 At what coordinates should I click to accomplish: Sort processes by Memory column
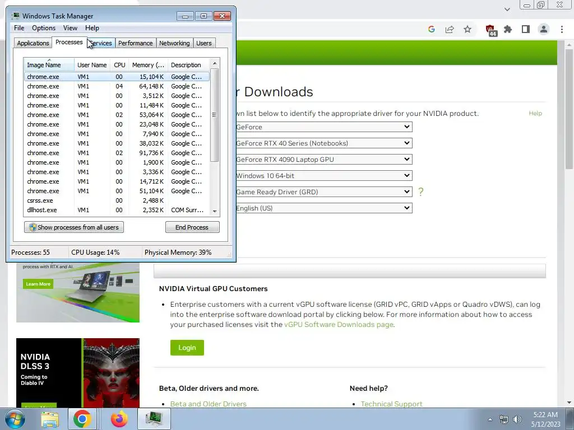tap(148, 65)
